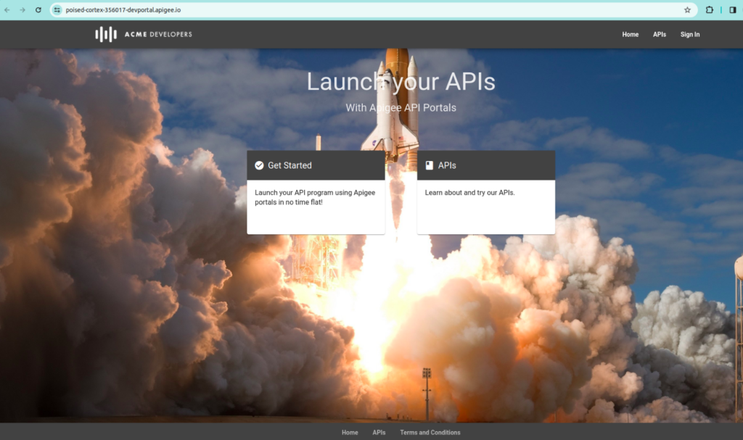Open site settings icon in the address bar
This screenshot has width=743, height=440.
point(56,10)
